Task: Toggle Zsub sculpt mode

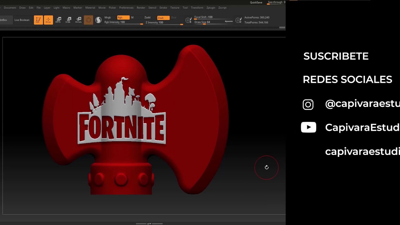Action: point(163,18)
